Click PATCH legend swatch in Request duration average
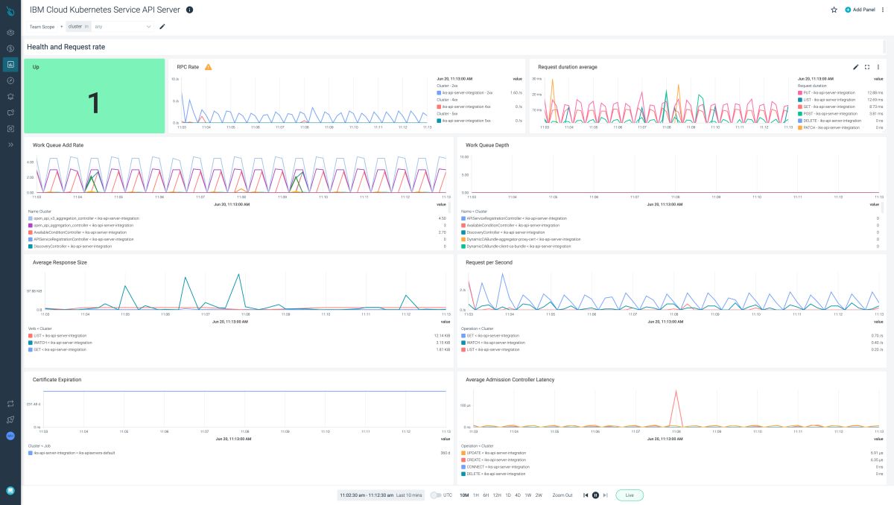 pos(799,127)
